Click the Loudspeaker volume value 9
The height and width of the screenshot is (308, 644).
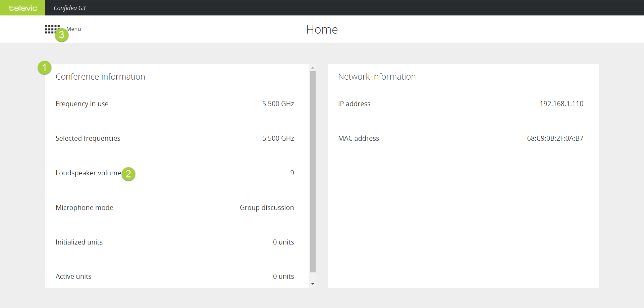pyautogui.click(x=292, y=173)
